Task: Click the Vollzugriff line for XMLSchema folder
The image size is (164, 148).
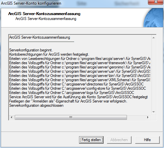Action: [80, 80]
